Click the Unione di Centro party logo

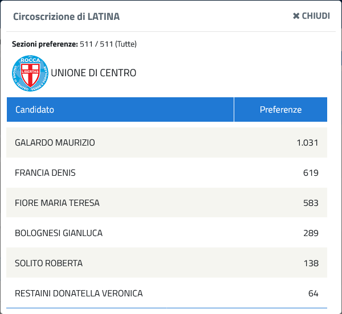[x=30, y=73]
